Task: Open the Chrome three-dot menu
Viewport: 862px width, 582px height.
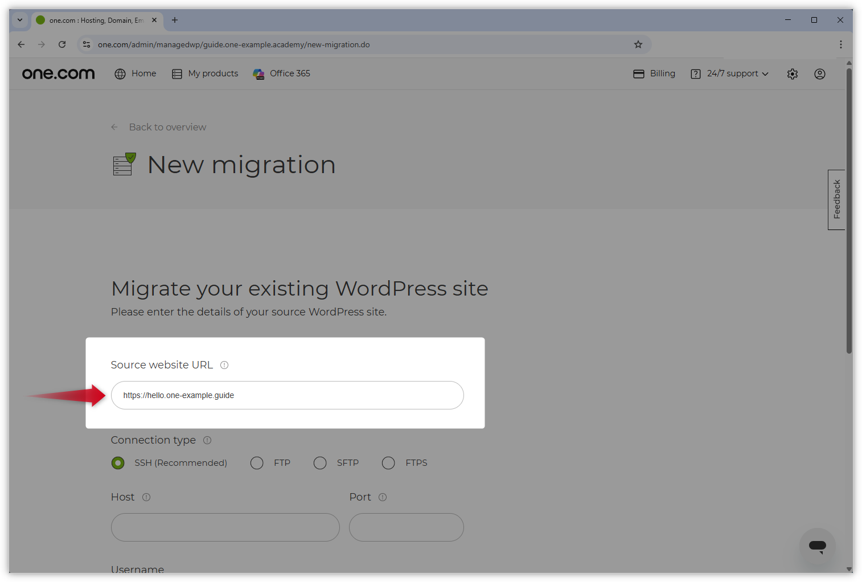Action: point(841,44)
